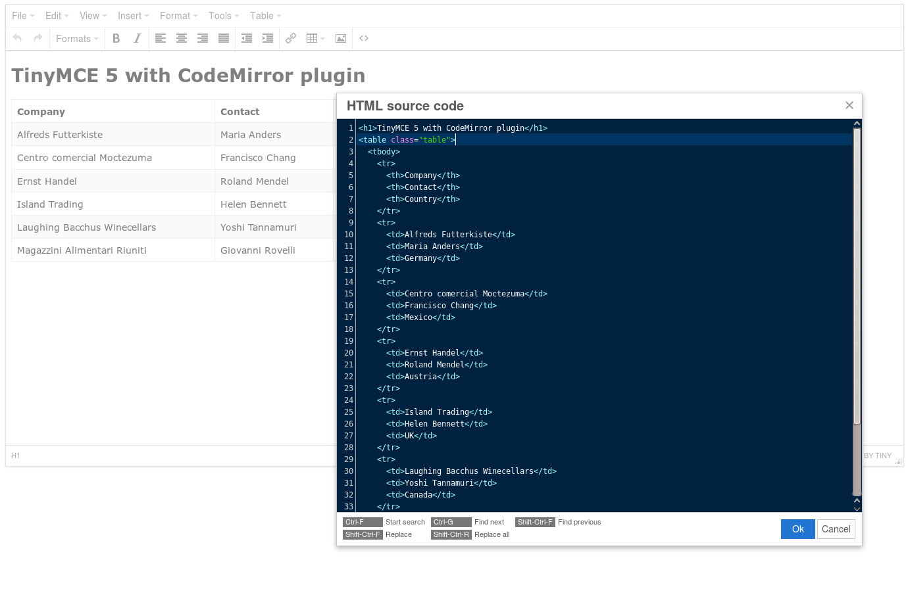Align text center
Screen dimensions: 908x606
coord(182,38)
